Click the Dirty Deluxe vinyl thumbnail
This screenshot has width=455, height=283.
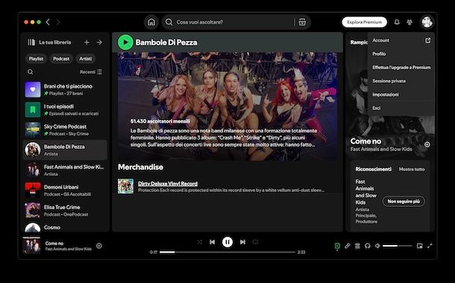point(125,186)
